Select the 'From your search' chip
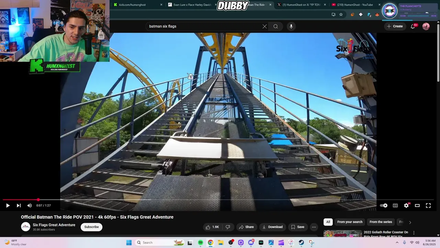 click(x=350, y=222)
